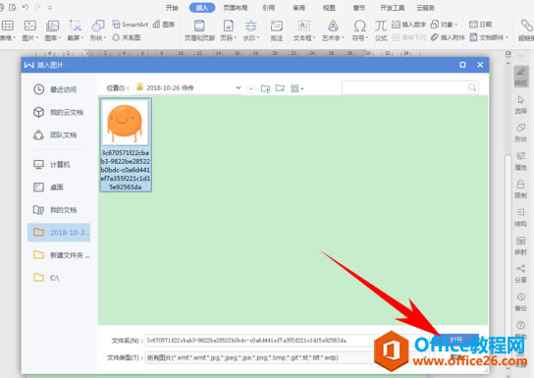Open Header and Footer (页眉和页脚)
This screenshot has height=378, width=534.
pyautogui.click(x=199, y=30)
